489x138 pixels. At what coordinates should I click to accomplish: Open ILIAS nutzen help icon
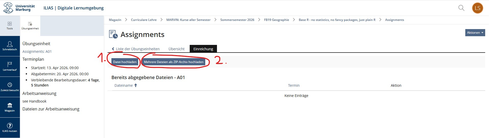10,128
